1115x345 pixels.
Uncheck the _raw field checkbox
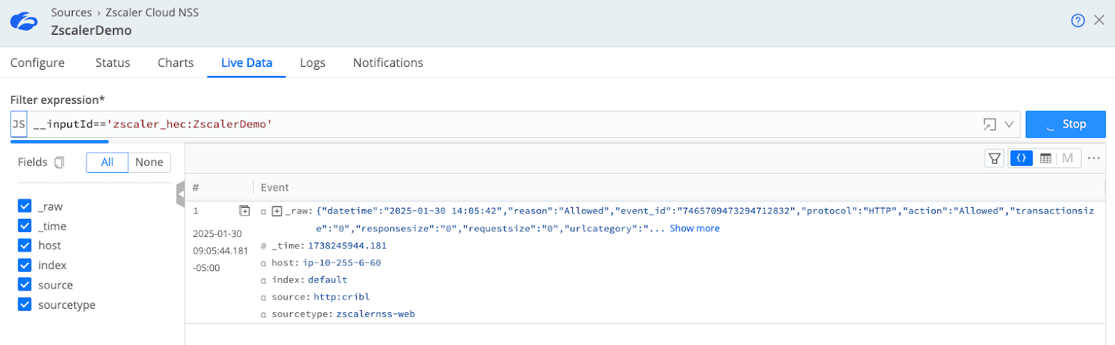(x=25, y=206)
